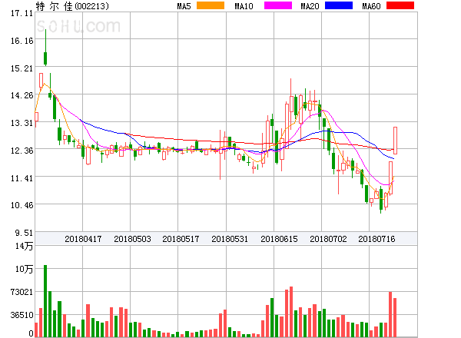Click the 10万 volume axis label
The image size is (461, 338).
[24, 269]
